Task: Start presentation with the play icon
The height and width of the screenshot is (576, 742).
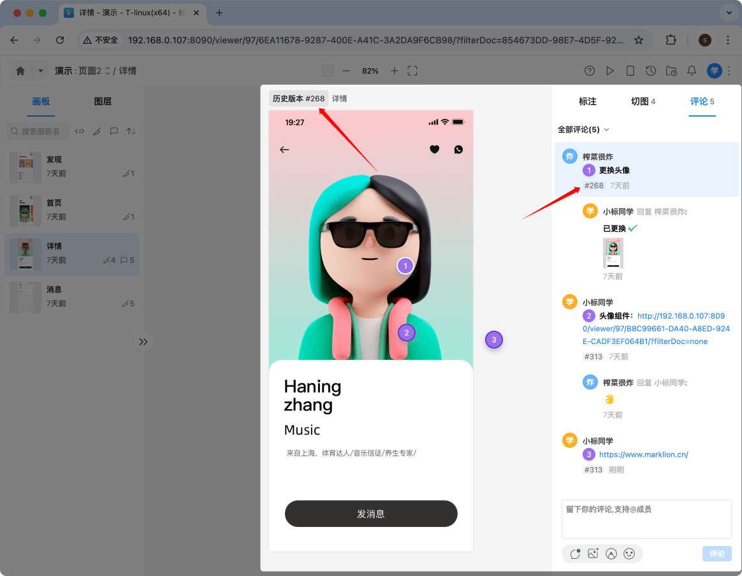Action: click(x=610, y=71)
